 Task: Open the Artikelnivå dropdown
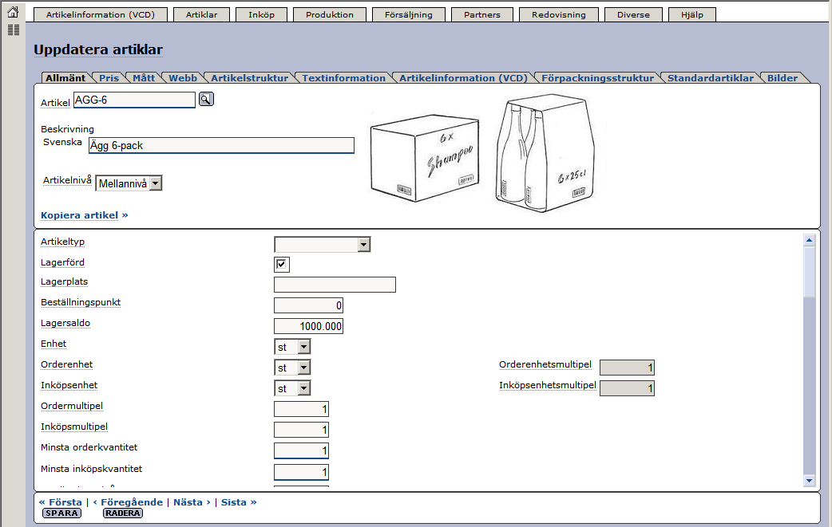click(x=129, y=183)
